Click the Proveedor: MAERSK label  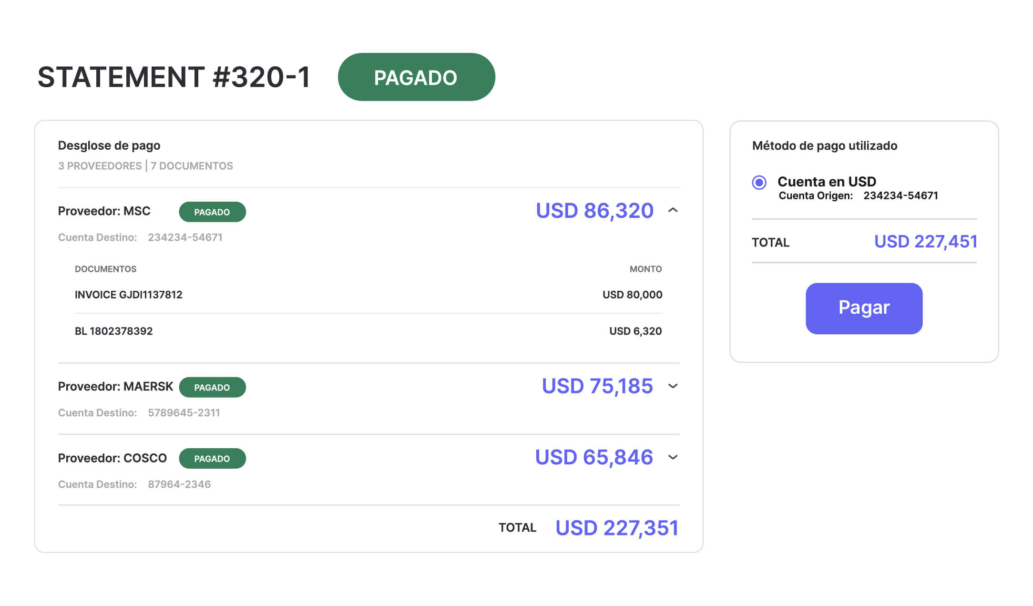coord(115,386)
